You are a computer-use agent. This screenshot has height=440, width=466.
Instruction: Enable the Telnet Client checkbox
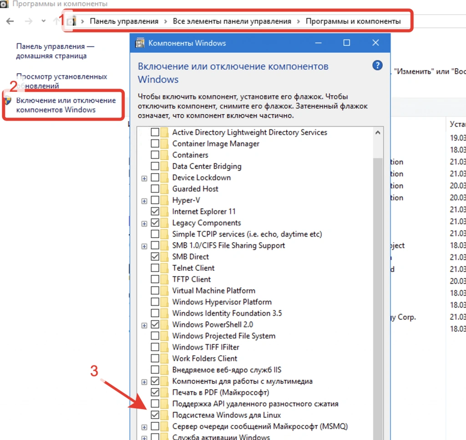tap(155, 268)
